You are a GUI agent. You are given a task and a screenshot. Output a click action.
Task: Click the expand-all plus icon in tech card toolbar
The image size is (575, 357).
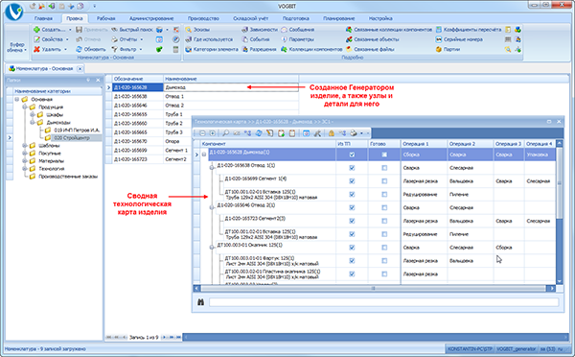click(213, 133)
